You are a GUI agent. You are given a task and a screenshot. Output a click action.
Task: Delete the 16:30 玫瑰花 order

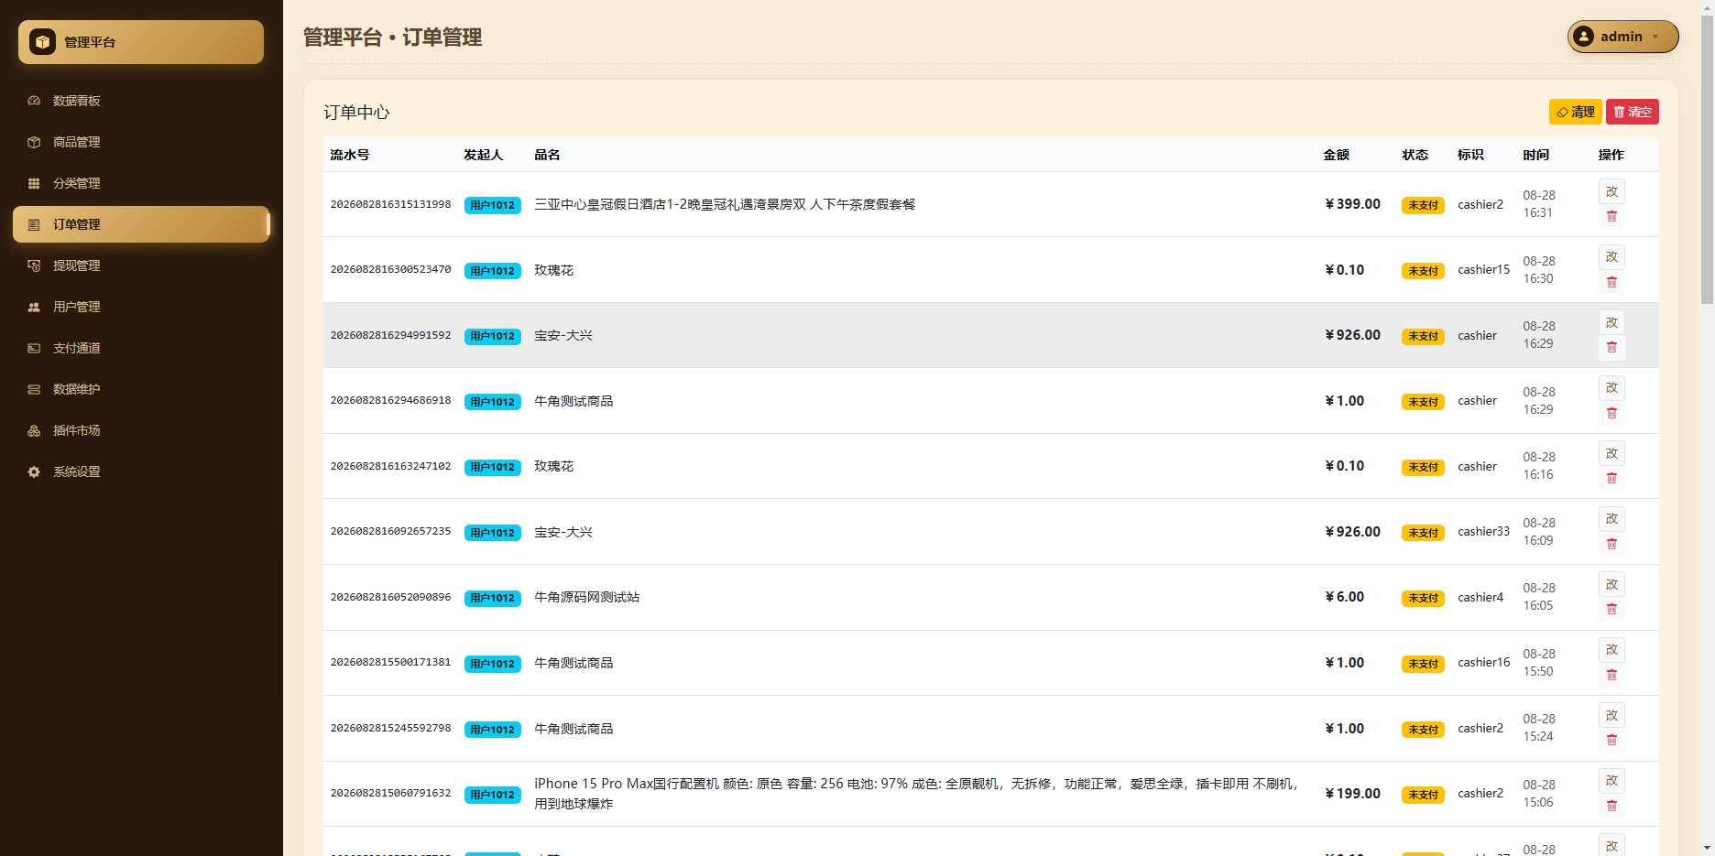pos(1611,282)
